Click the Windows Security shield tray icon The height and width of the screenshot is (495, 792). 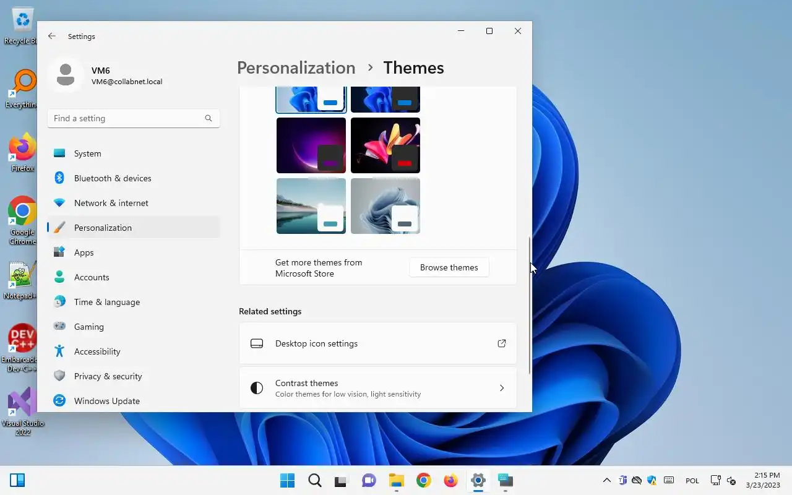(x=652, y=481)
